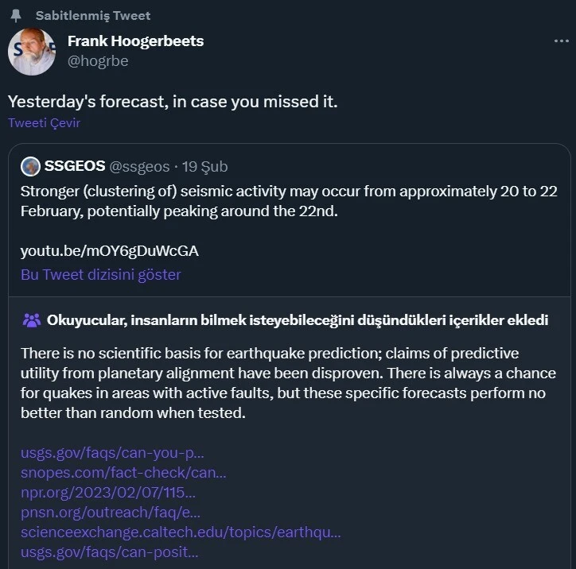The image size is (576, 569).
Task: Click 'Tweeti Çevir' to translate tweet
Action: click(x=44, y=123)
